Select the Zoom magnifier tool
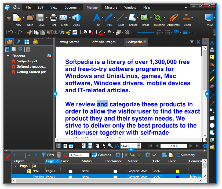The height and width of the screenshot is (189, 222). [110, 146]
